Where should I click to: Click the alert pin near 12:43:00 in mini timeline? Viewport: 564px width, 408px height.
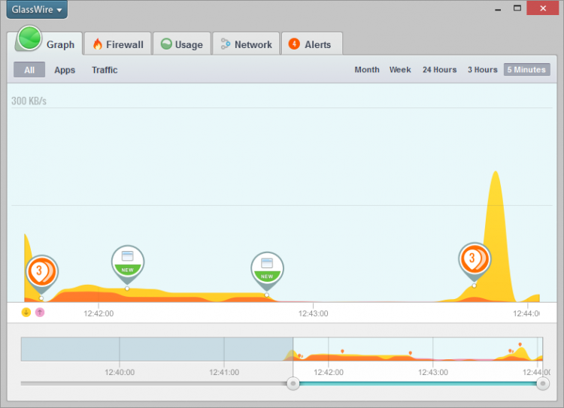click(411, 353)
